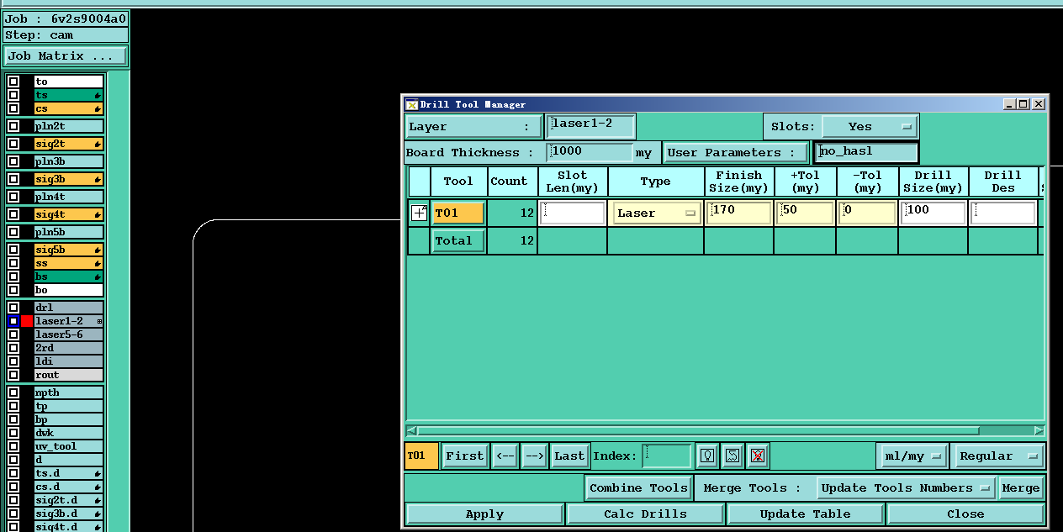Screen dimensions: 1063x532
Task: Click the scrollbar right arrow in table
Action: tap(1039, 431)
